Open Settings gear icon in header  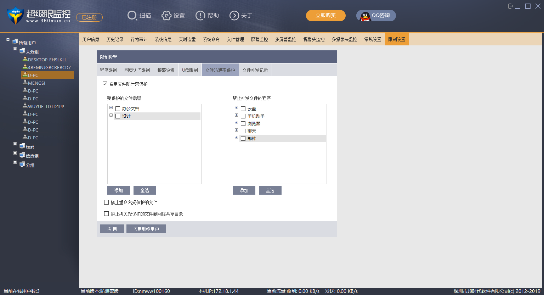[x=166, y=16]
